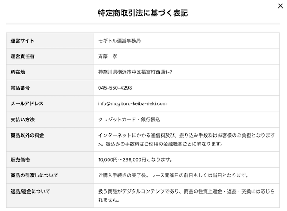Viewport: 287px width, 211px height.
Task: Click the 販売価格 row label
Action: [20, 159]
